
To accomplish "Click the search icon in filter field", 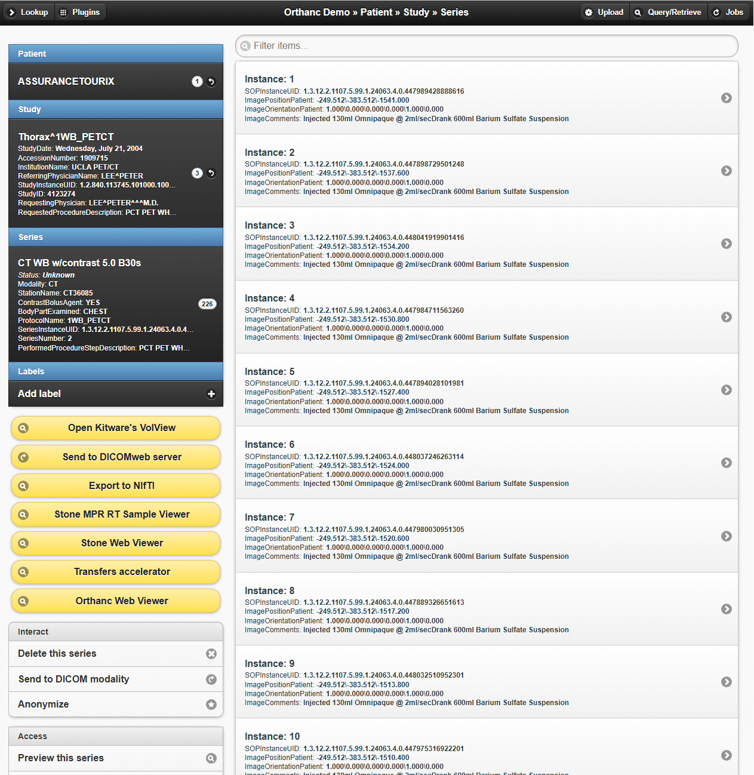I will click(x=245, y=46).
